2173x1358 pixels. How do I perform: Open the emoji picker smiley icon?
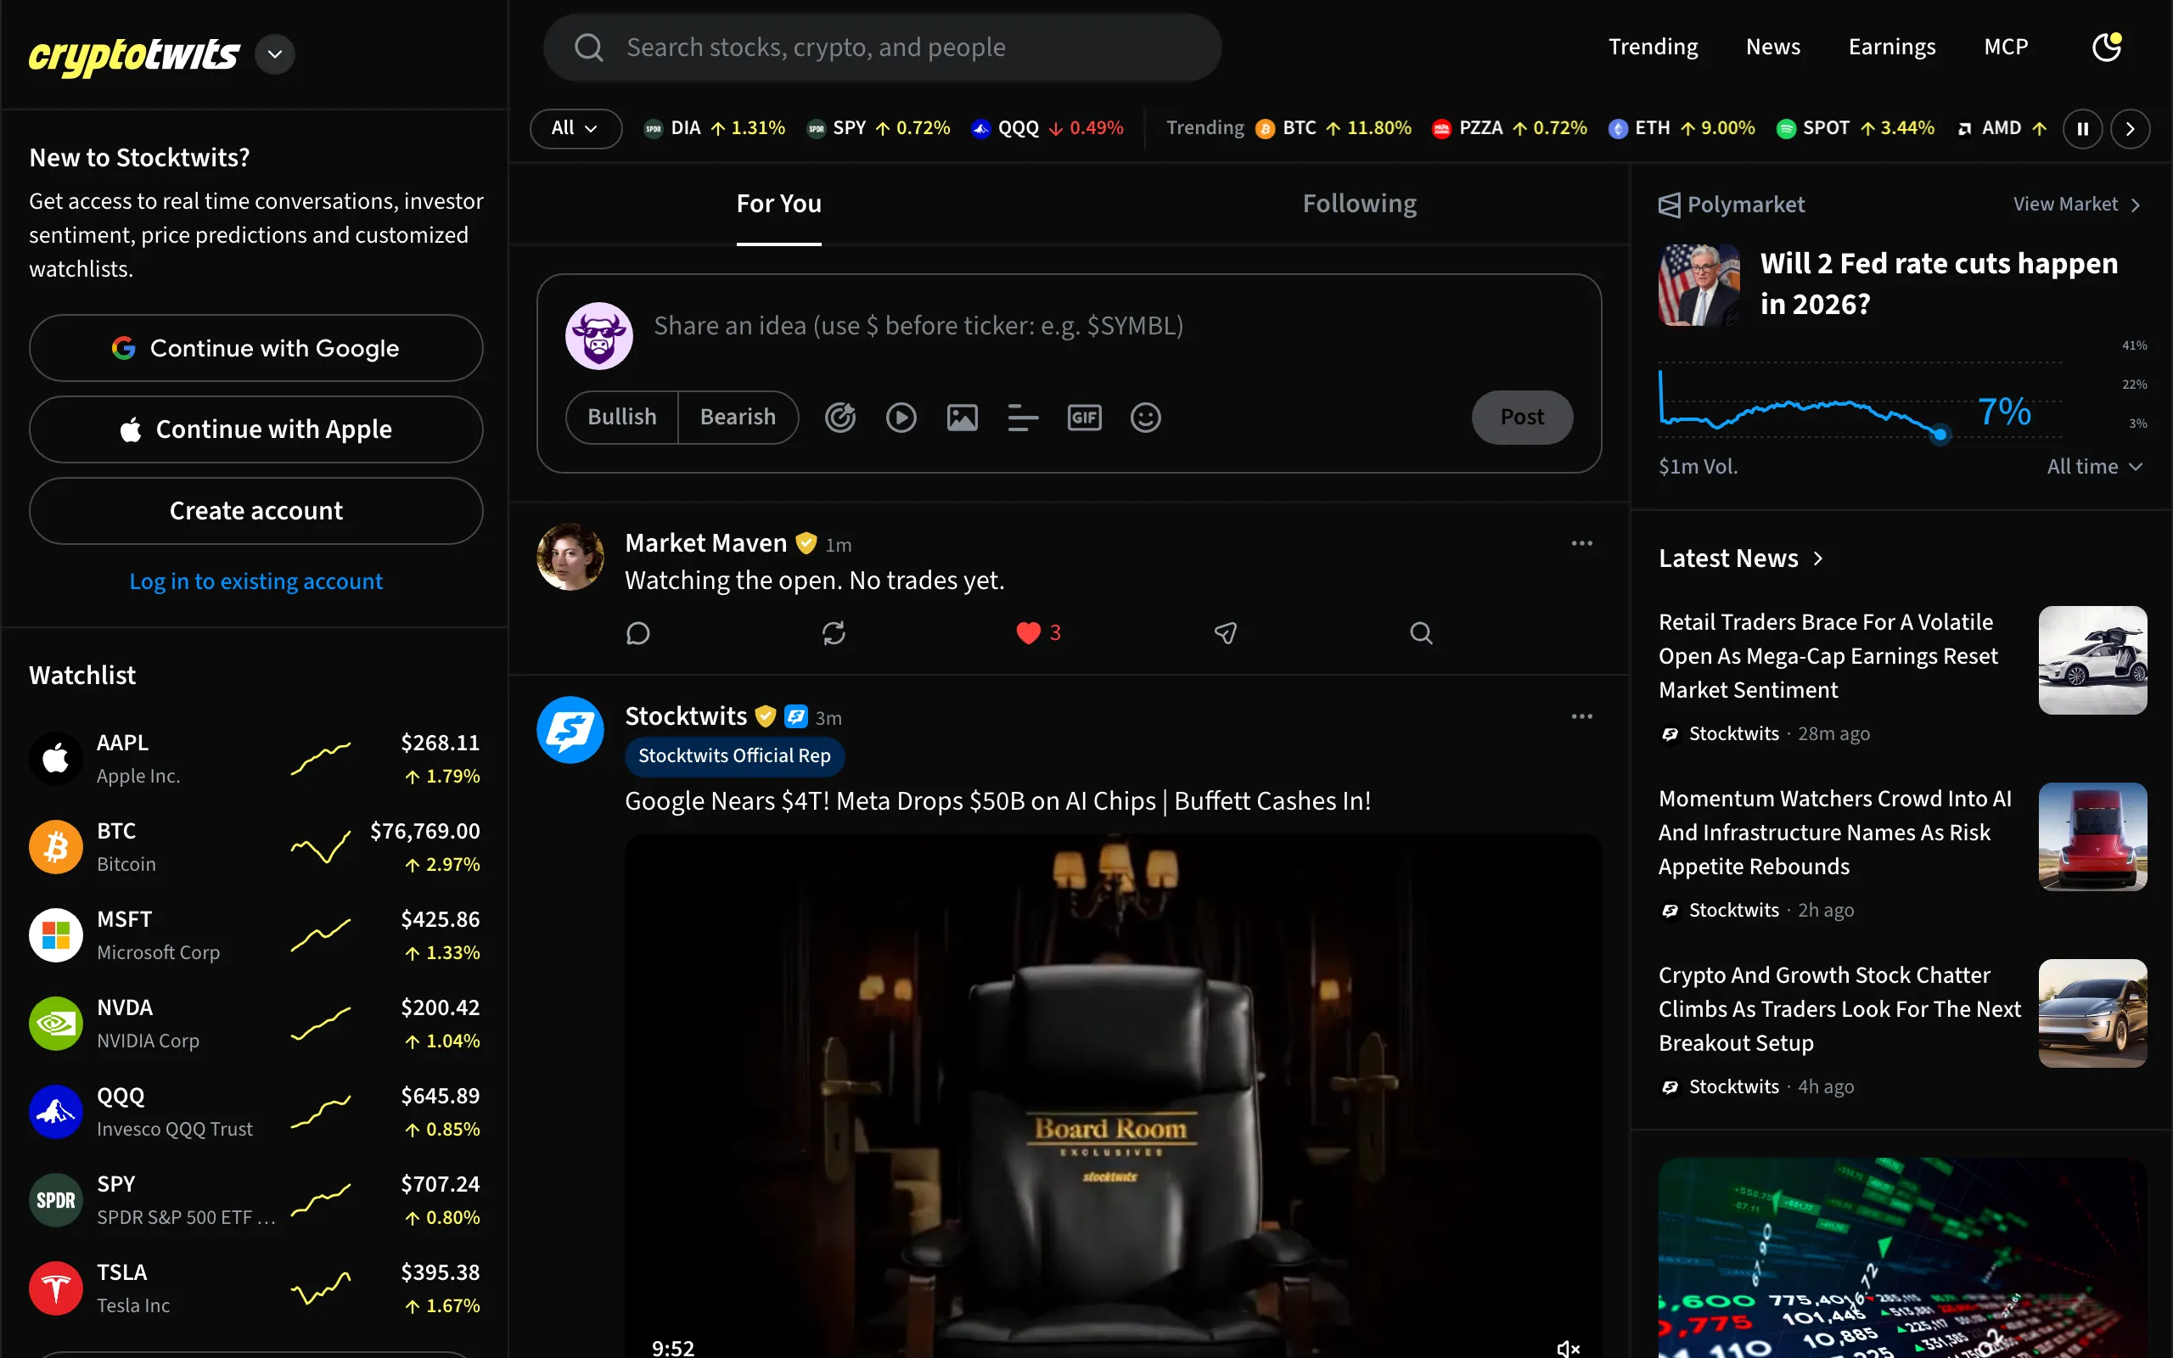click(x=1146, y=418)
